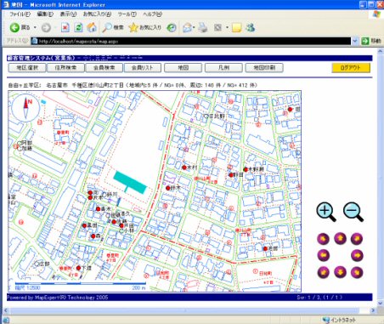Click the 凡例 (legend) button
This screenshot has height=324, width=384.
pyautogui.click(x=223, y=68)
